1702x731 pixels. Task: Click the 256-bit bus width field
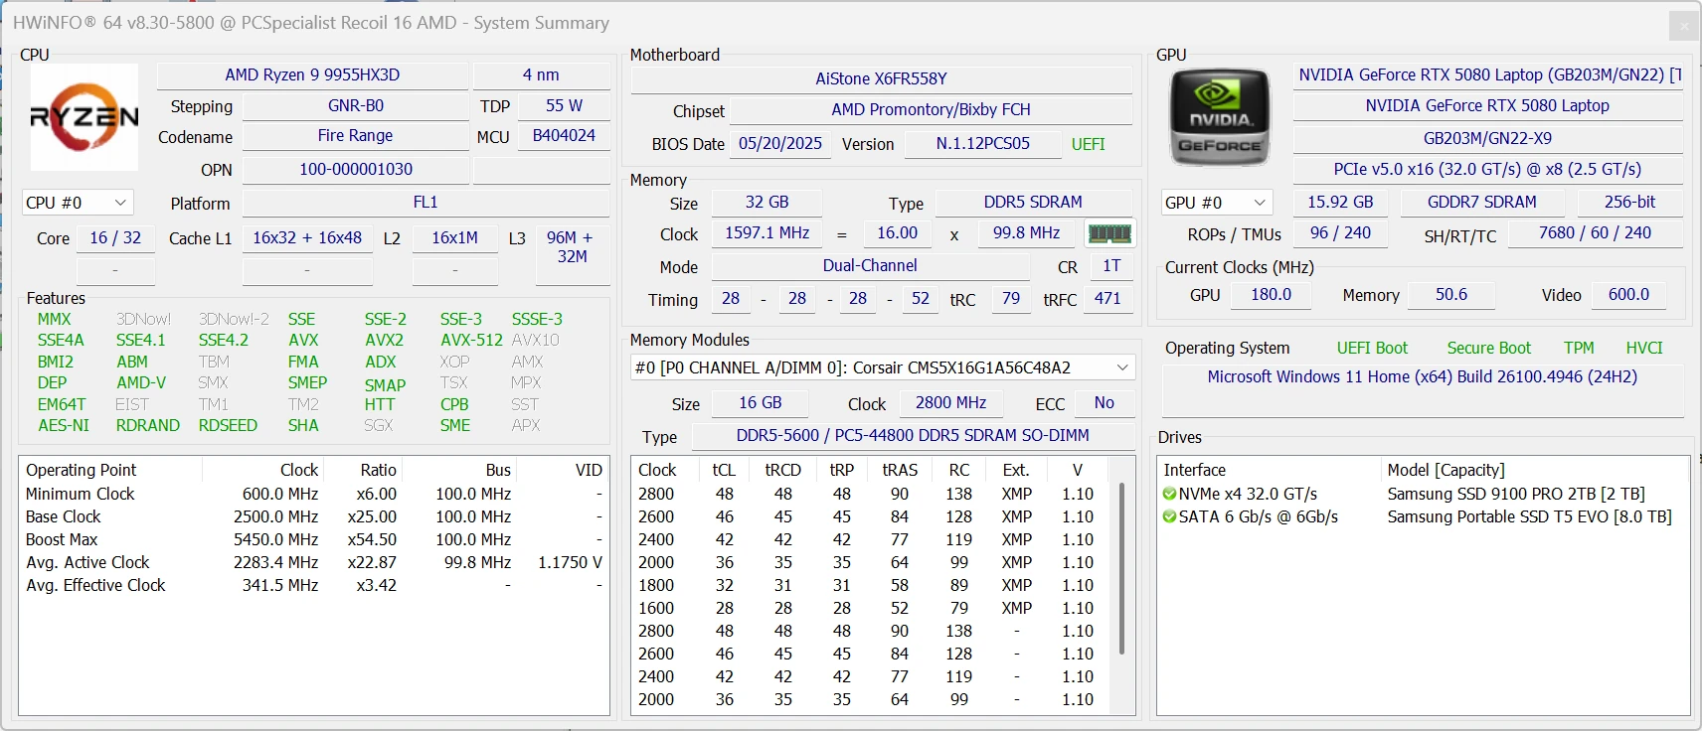[1629, 203]
